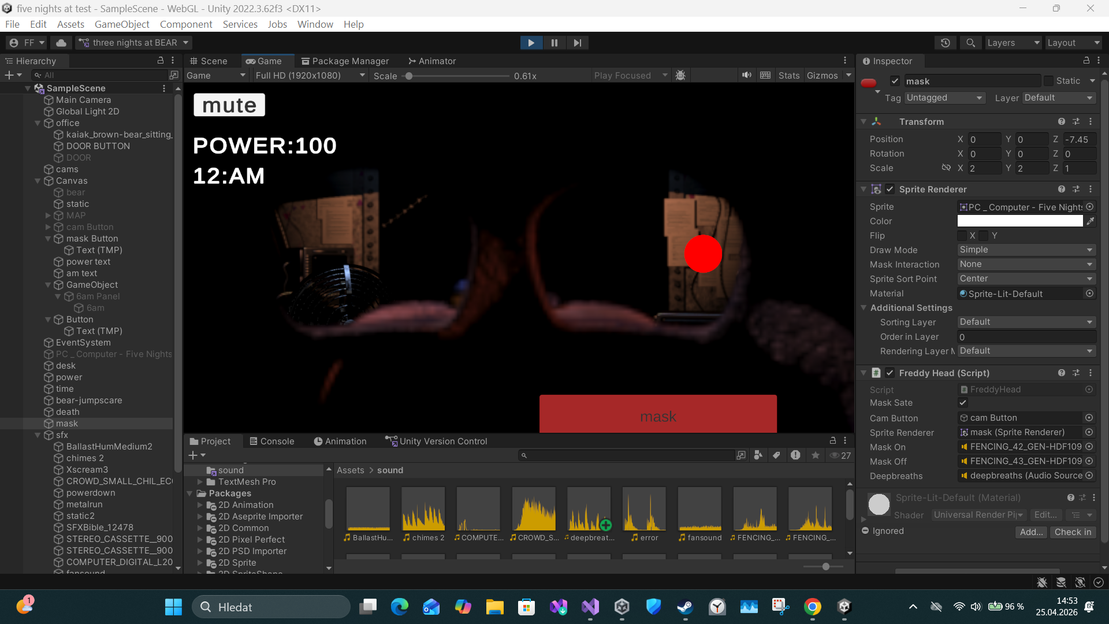
Task: Toggle mask object active checkbox
Action: (895, 81)
